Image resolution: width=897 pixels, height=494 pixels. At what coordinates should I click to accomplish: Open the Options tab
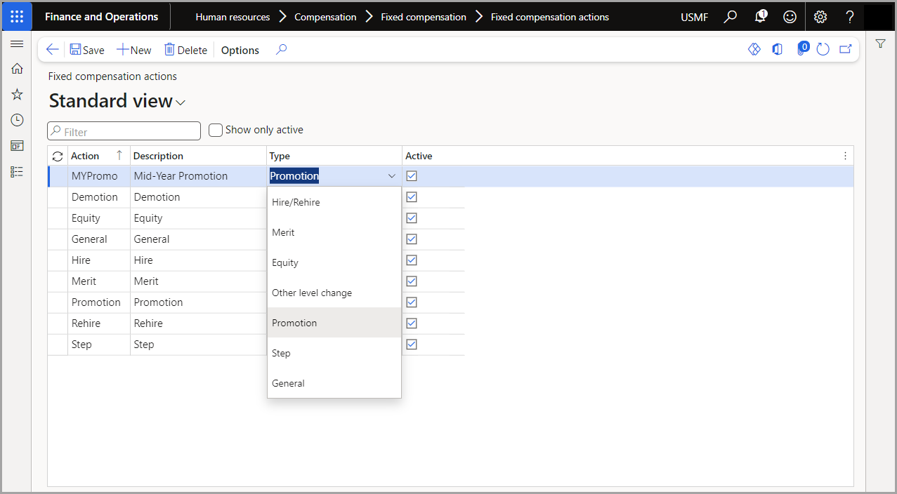click(x=240, y=50)
